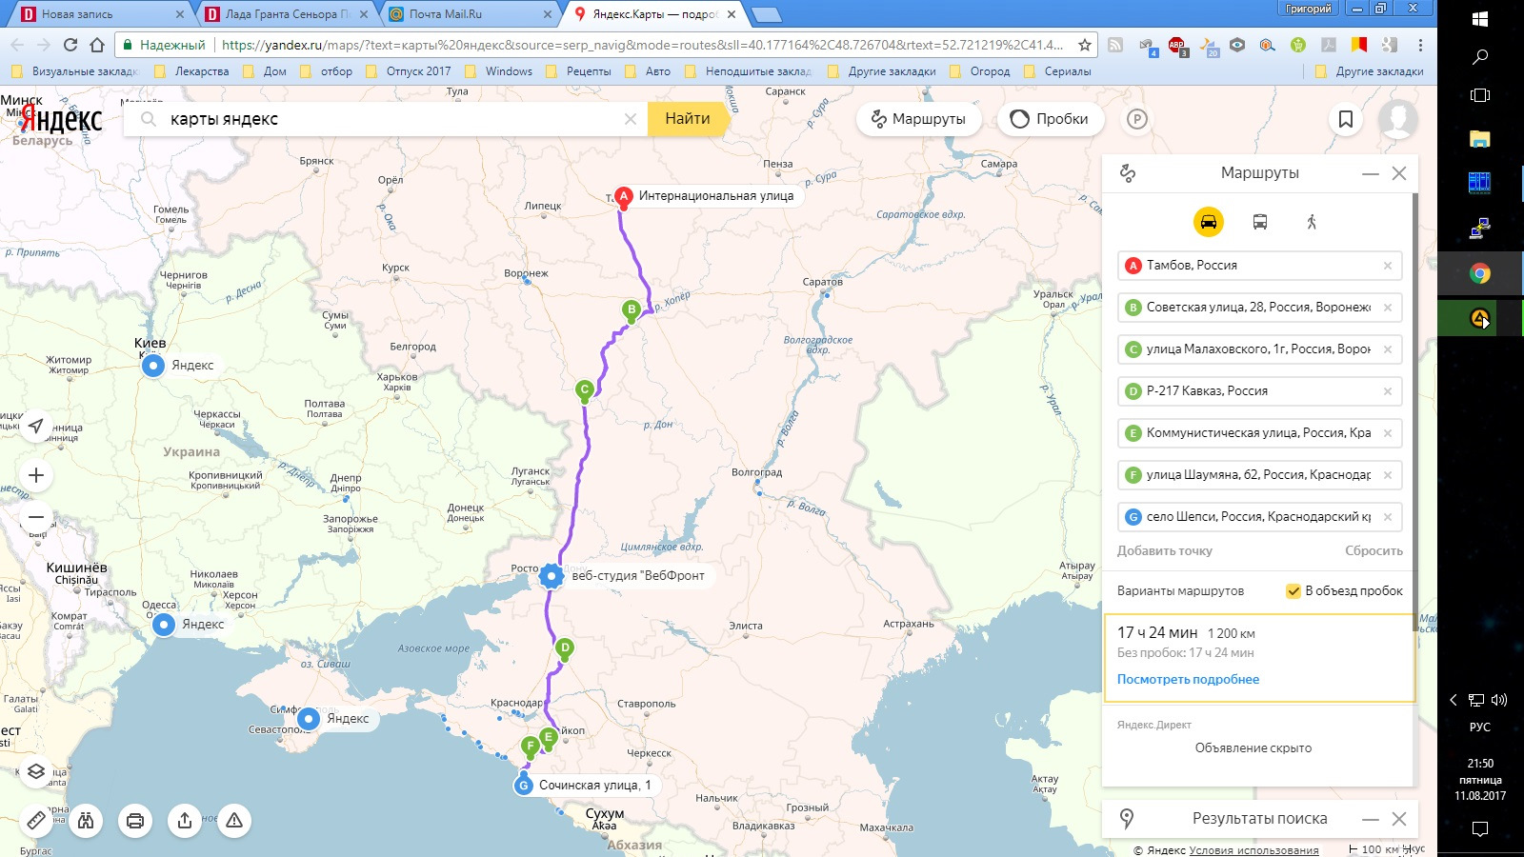This screenshot has width=1524, height=857.
Task: Select the car route mode icon
Action: [x=1208, y=222]
